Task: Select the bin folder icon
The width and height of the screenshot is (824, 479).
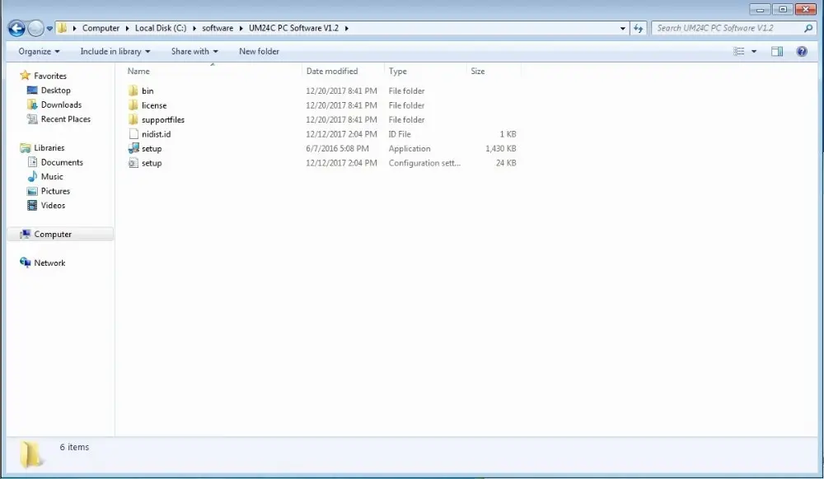Action: point(133,91)
